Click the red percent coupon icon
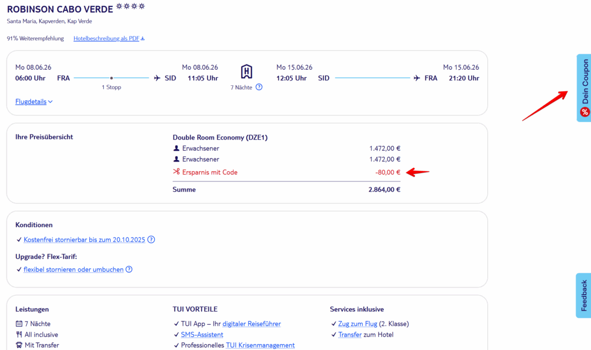591x350 pixels. tap(585, 112)
